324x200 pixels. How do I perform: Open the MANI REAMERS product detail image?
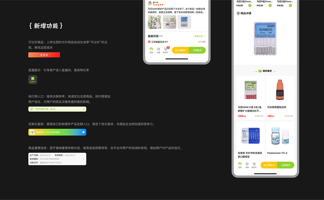(x=265, y=39)
